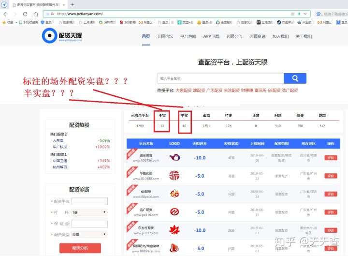The height and width of the screenshot is (256, 348).
Task: Click the 中国卫通 hot stock link
Action: pos(60,161)
